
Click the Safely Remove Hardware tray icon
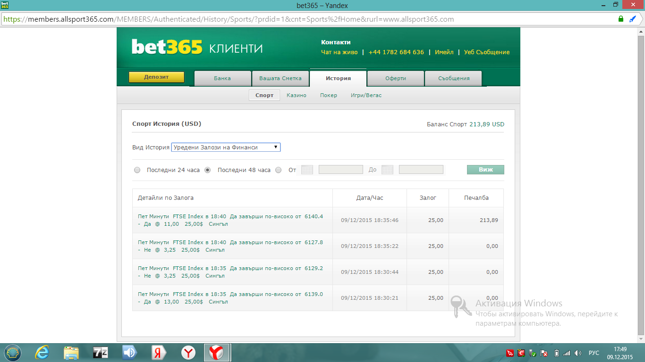tap(533, 353)
